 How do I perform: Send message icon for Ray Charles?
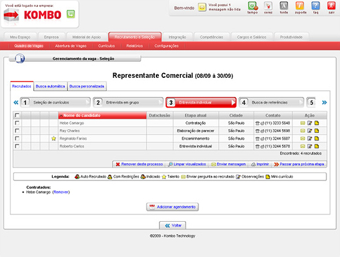tap(303, 131)
